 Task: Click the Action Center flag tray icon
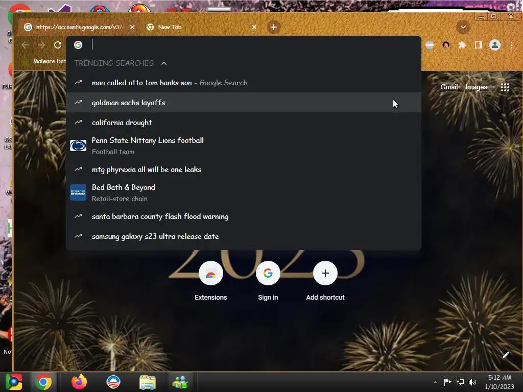coord(447,382)
